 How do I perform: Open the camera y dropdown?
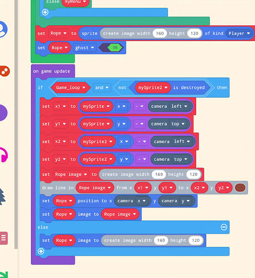[x=186, y=201]
